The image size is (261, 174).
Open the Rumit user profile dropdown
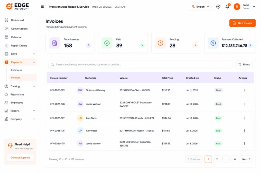coord(244,7)
